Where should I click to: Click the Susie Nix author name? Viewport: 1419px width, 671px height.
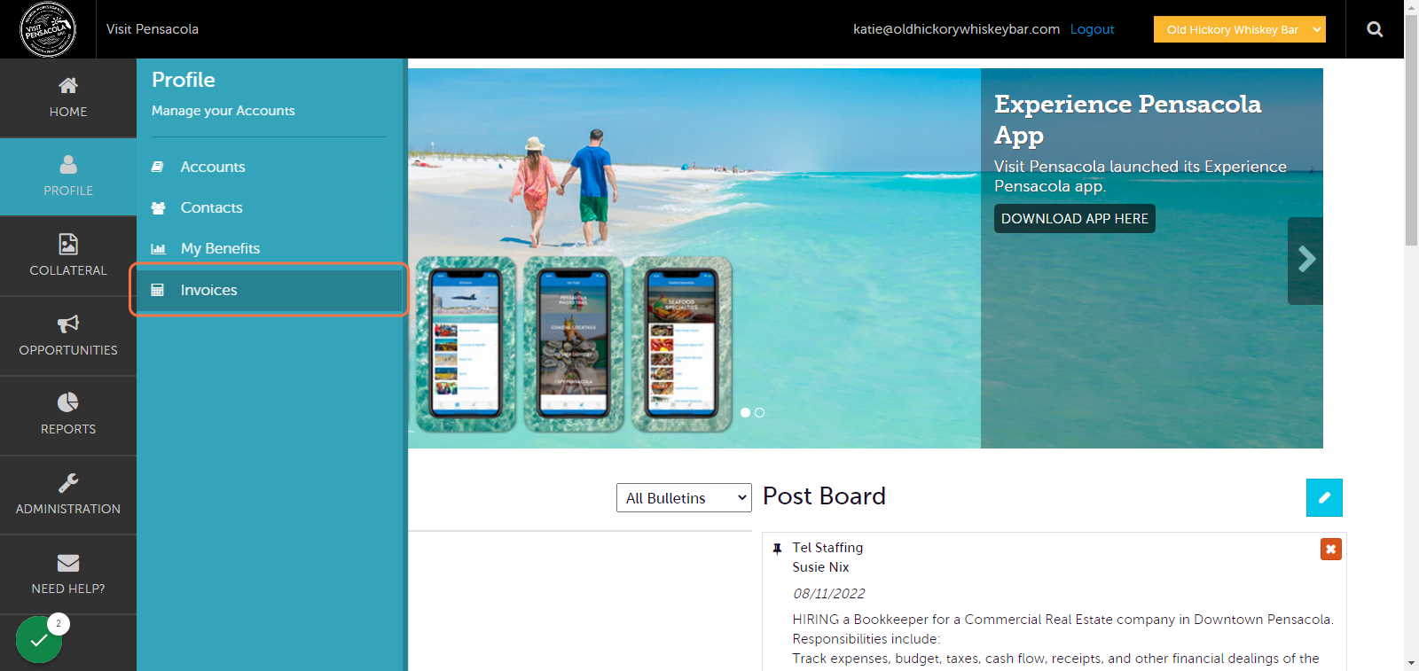(820, 567)
